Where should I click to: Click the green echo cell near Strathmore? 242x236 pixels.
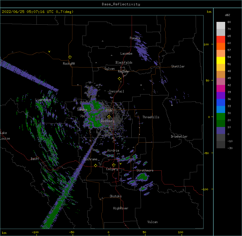tap(142, 177)
